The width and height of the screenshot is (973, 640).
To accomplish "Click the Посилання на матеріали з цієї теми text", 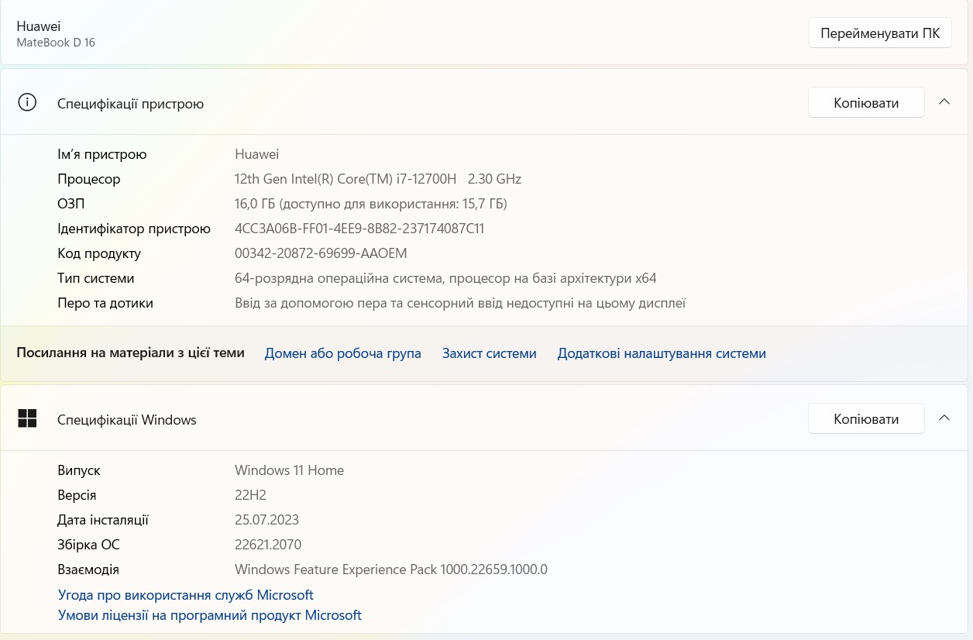I will pos(130,353).
